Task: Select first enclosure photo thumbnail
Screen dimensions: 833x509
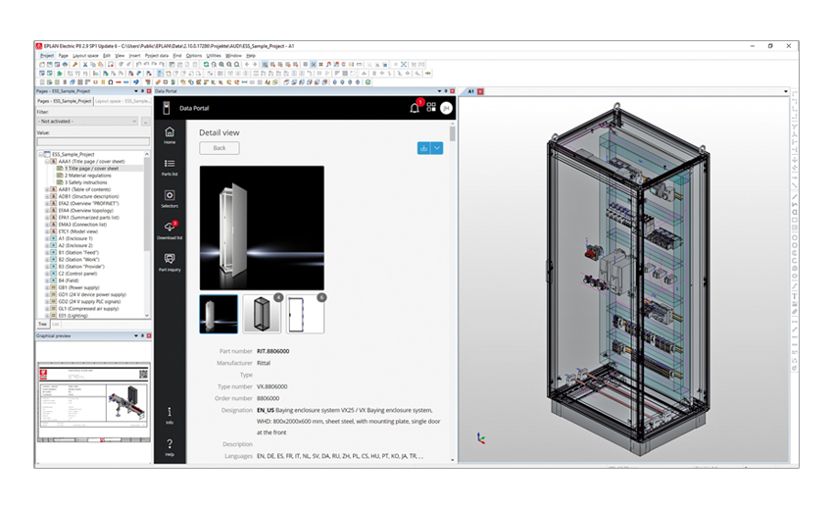Action: coord(219,315)
